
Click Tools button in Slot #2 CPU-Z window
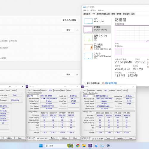click(108, 138)
